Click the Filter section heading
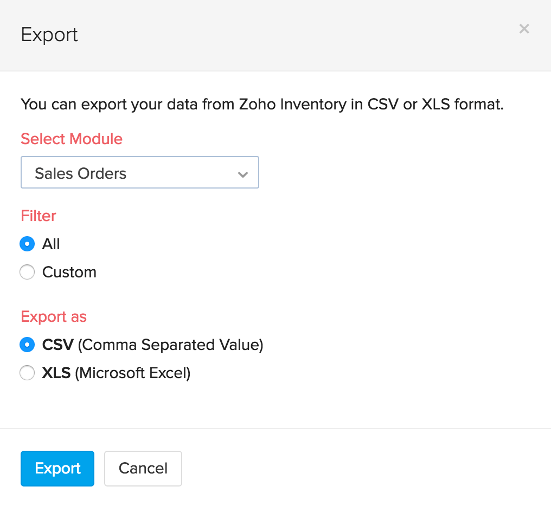 tap(38, 216)
